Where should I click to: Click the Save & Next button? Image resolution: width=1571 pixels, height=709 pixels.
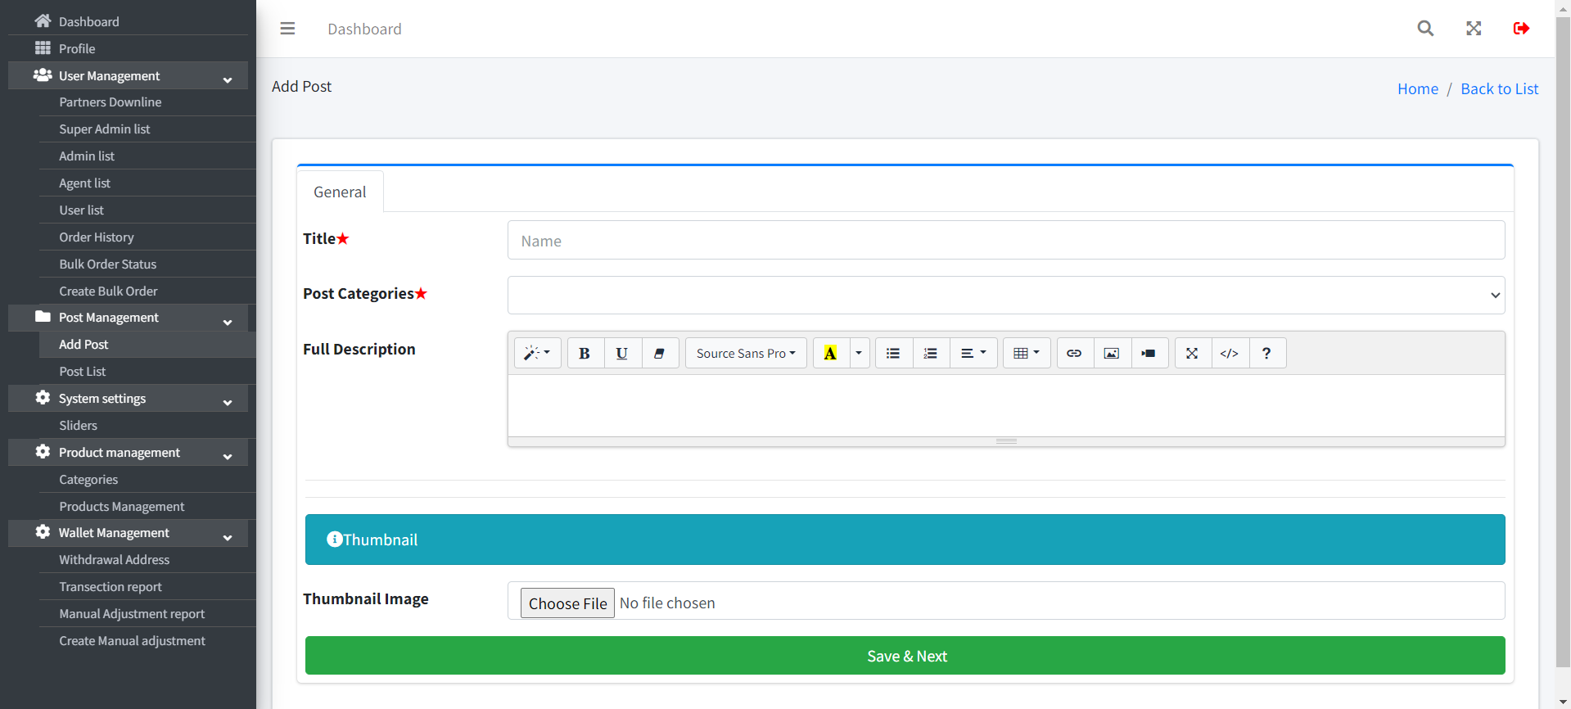click(x=905, y=656)
